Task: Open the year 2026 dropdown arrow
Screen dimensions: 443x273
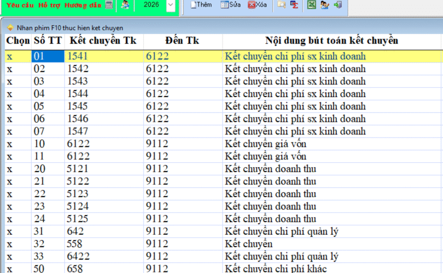Action: click(x=171, y=5)
